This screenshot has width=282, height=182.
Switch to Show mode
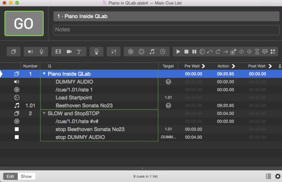[26, 176]
